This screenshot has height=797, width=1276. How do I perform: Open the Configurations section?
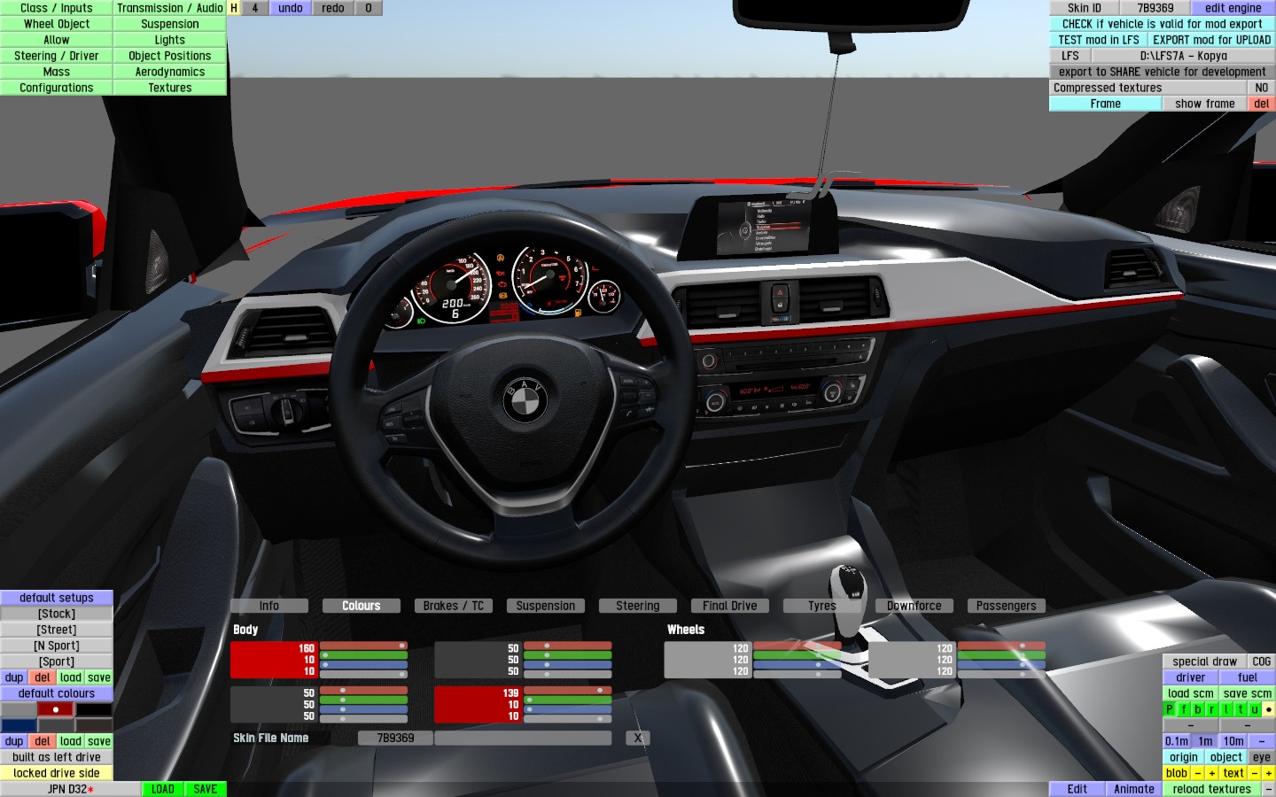coord(57,88)
